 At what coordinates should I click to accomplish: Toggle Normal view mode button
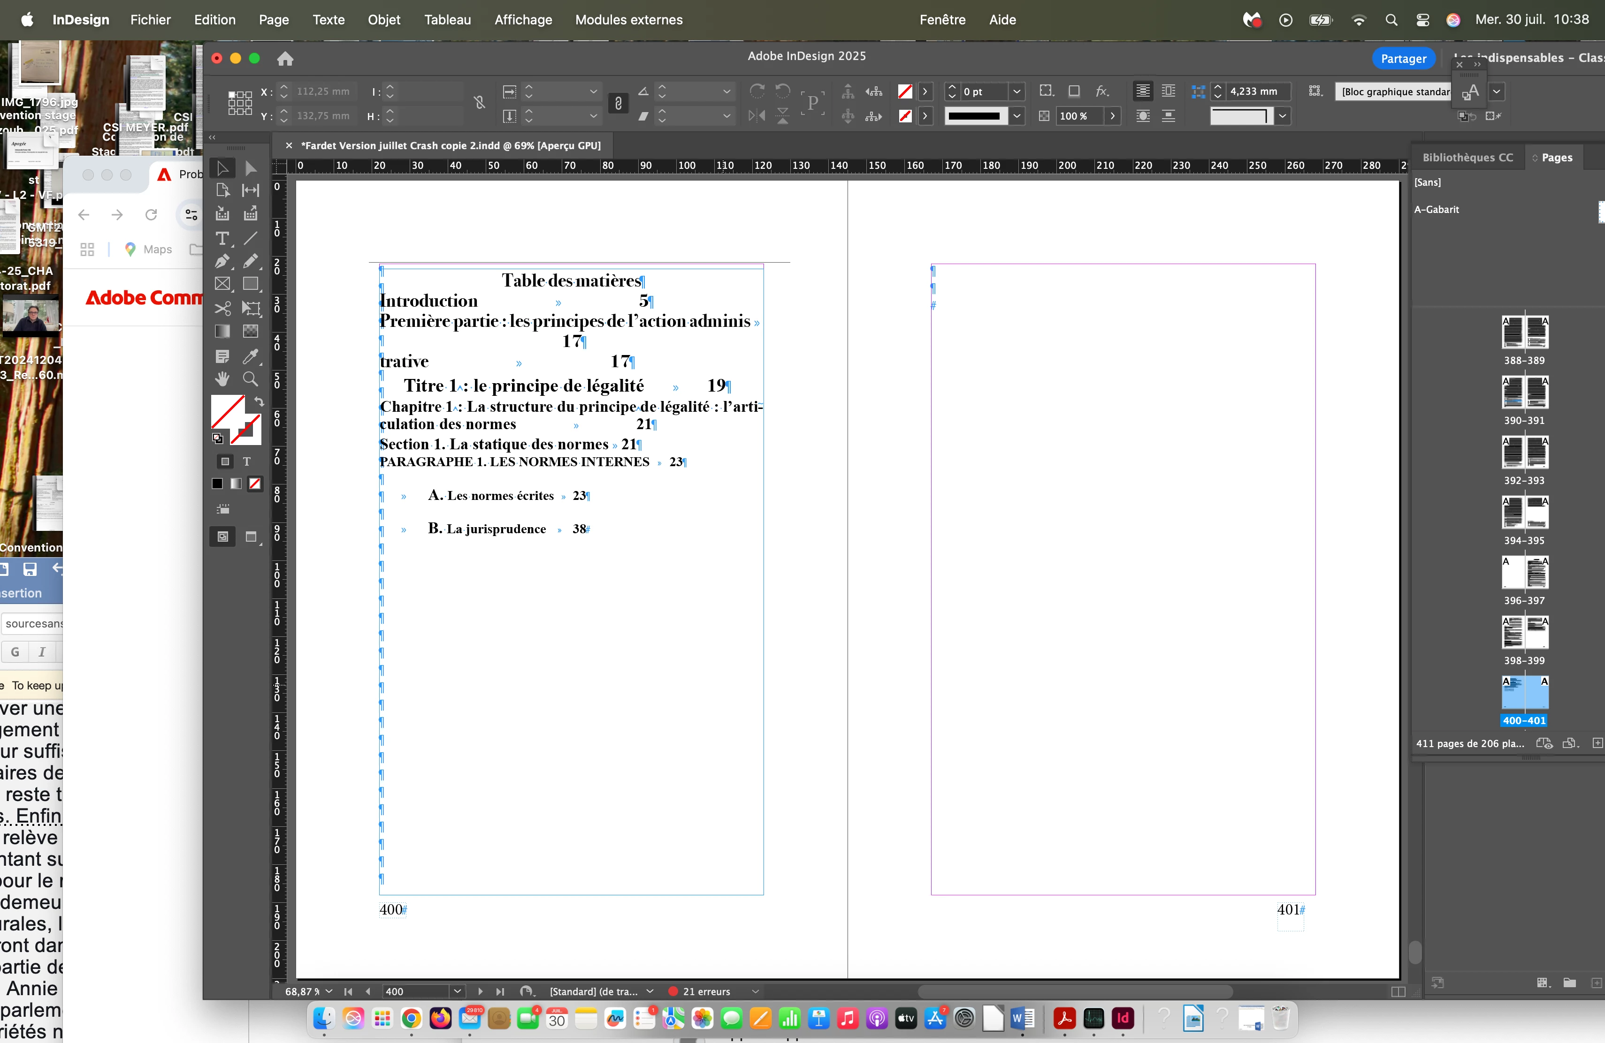coord(222,537)
